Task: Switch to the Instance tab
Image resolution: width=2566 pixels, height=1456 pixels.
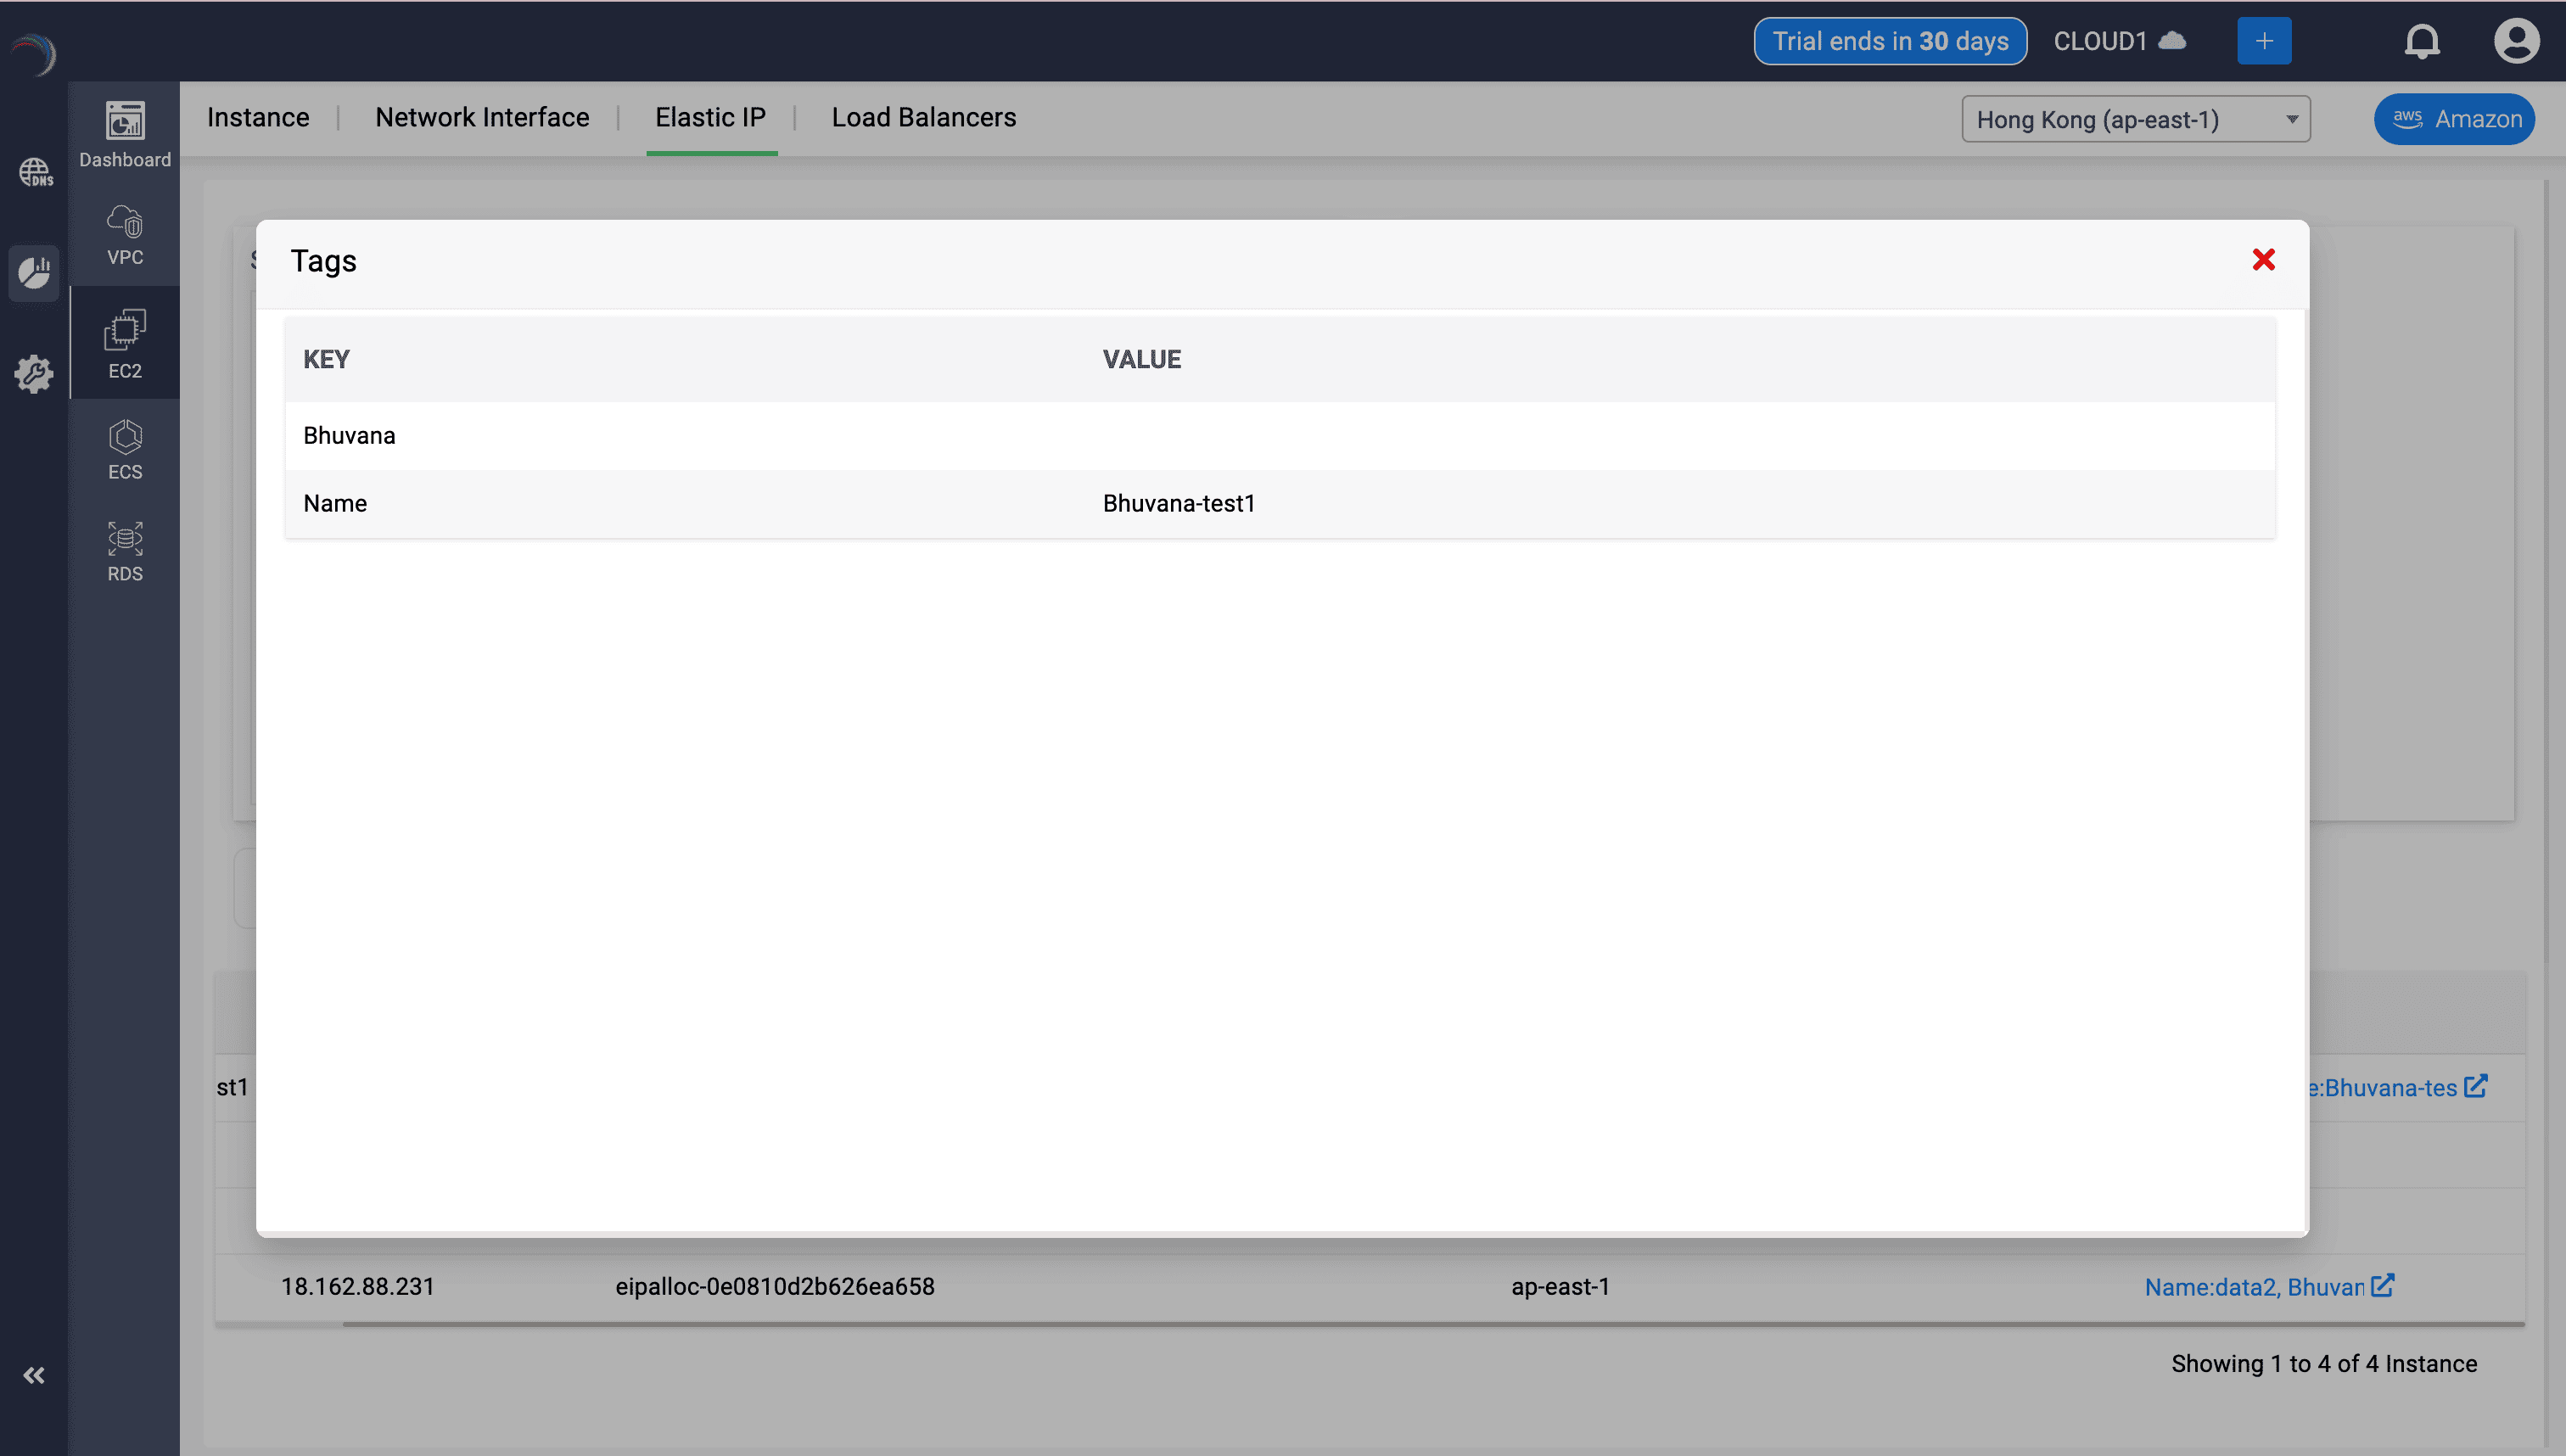Action: [x=258, y=117]
